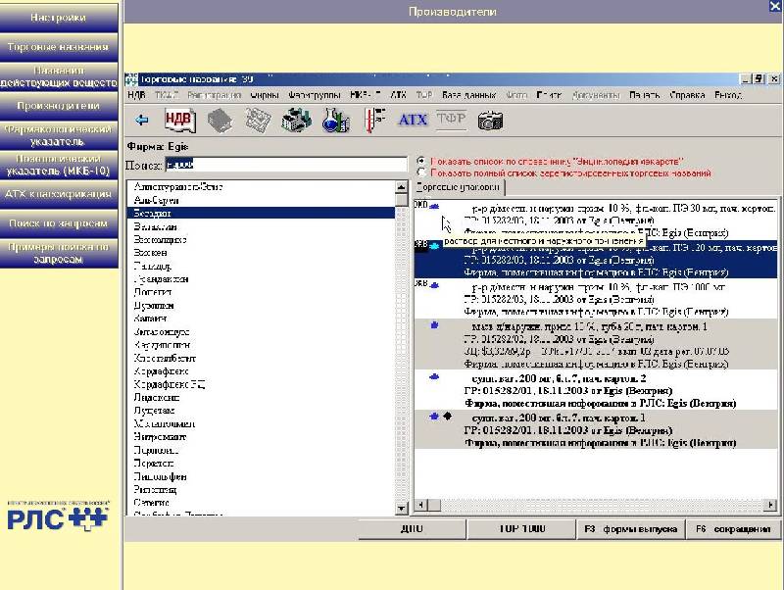Click the TOP 1000 button

(x=521, y=529)
